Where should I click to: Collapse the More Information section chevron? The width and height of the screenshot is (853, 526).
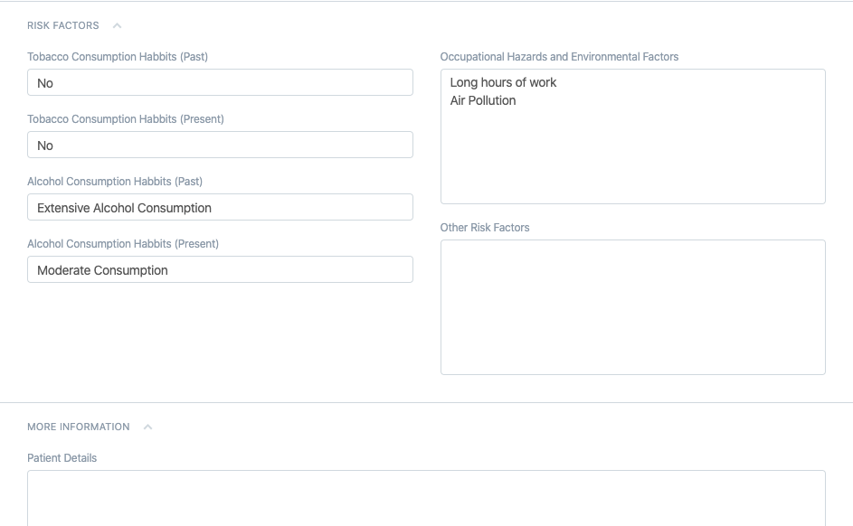click(147, 427)
